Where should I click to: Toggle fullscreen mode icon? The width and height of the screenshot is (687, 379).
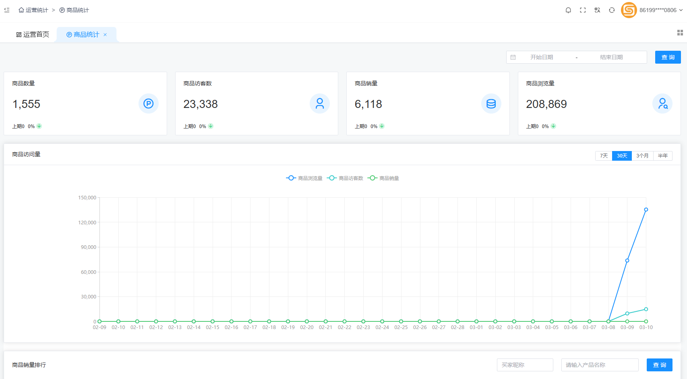point(583,10)
